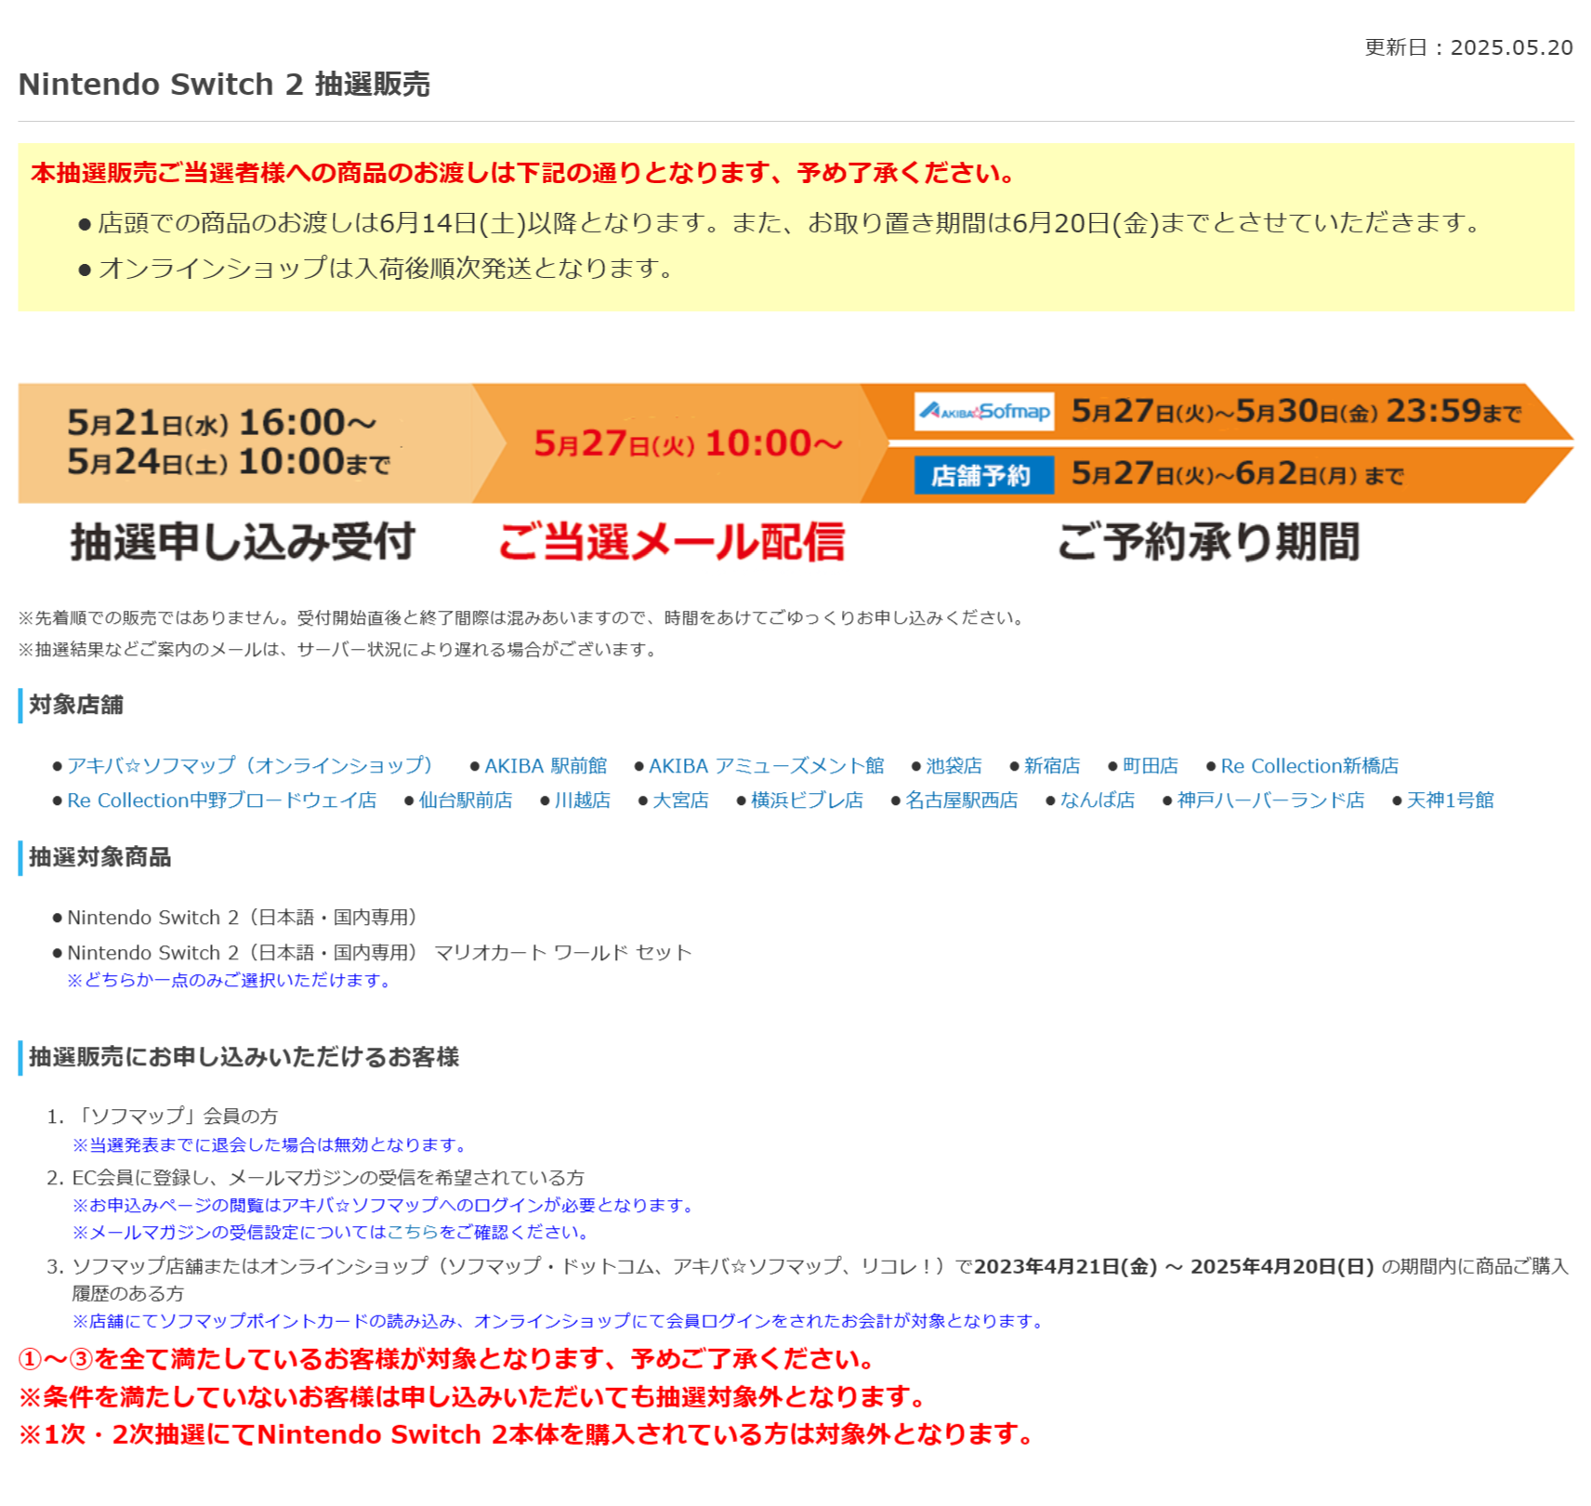The height and width of the screenshot is (1506, 1591).
Task: Click the ※1次・2次抽選にて red notice line
Action: click(527, 1434)
